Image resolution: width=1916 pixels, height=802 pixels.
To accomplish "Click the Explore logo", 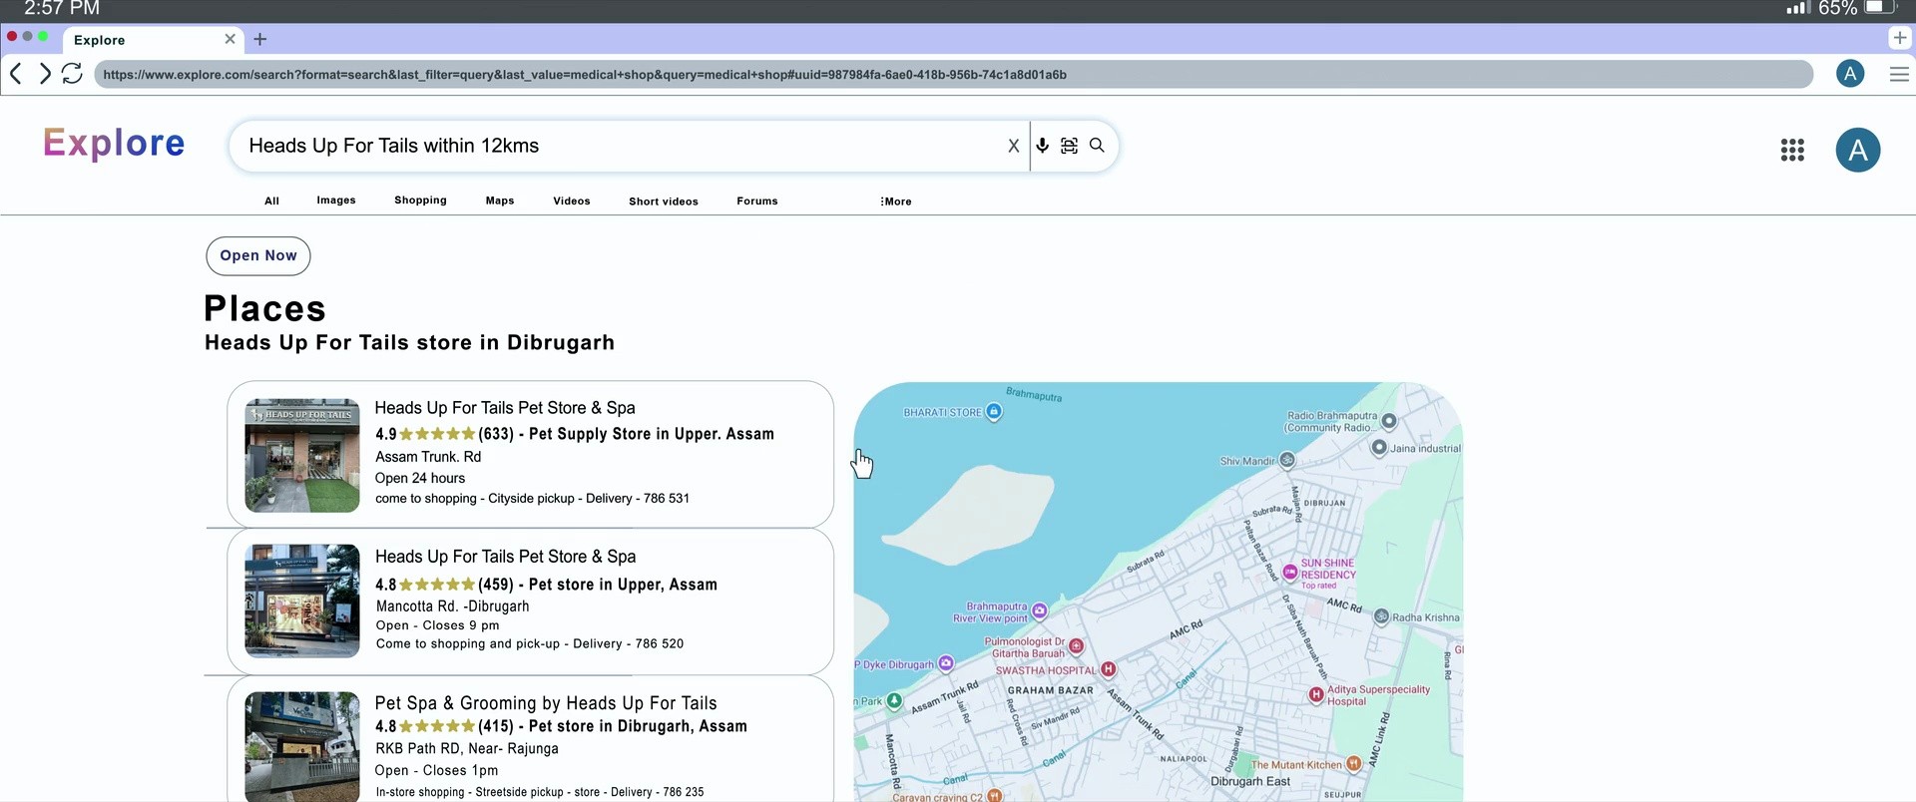I will pos(114,144).
